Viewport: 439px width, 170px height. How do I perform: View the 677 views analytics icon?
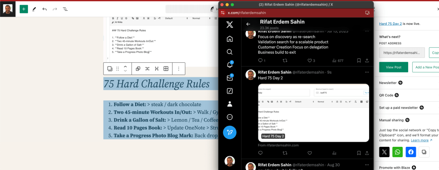click(x=334, y=61)
